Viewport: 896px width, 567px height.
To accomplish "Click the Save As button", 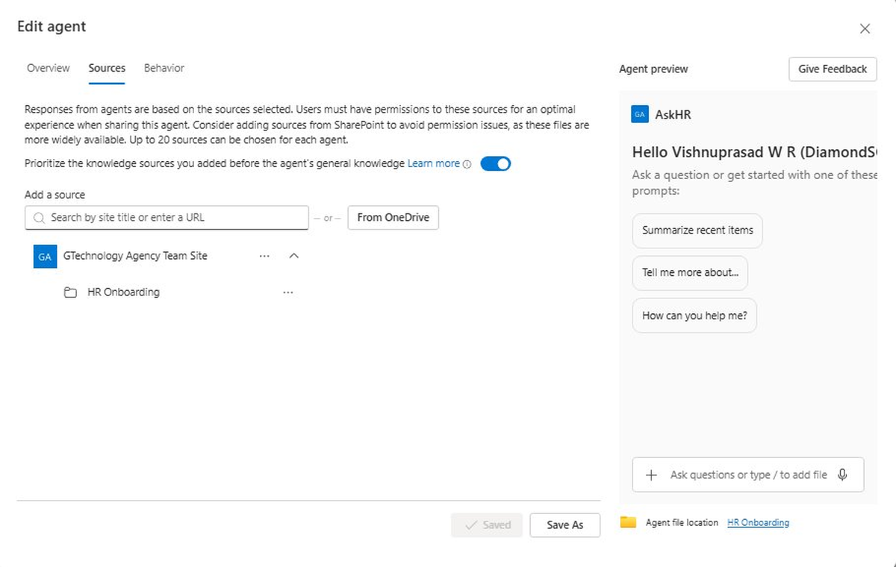I will click(x=564, y=524).
